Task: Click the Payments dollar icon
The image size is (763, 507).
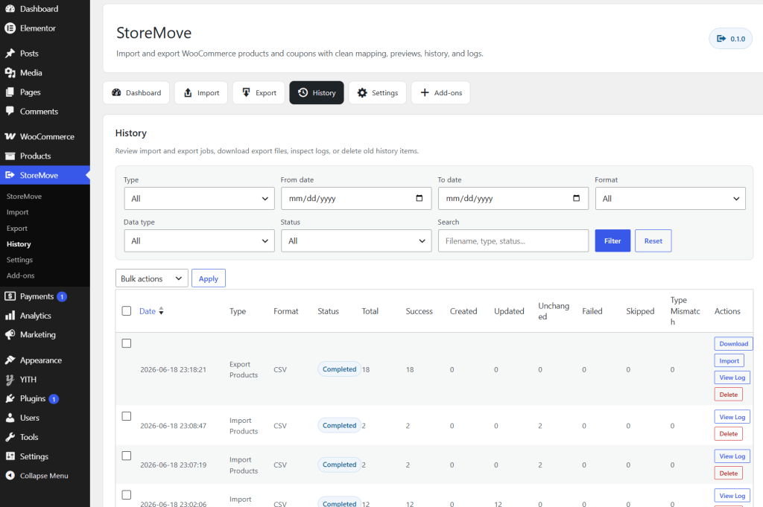Action: click(10, 296)
